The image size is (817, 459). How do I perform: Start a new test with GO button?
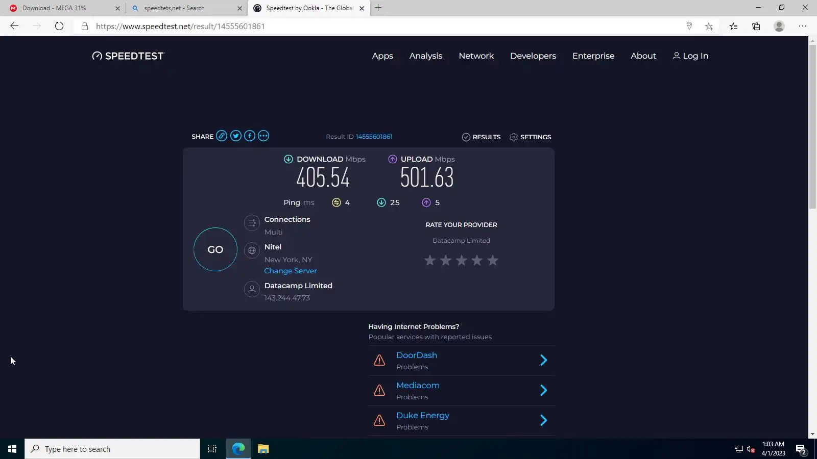click(x=215, y=249)
